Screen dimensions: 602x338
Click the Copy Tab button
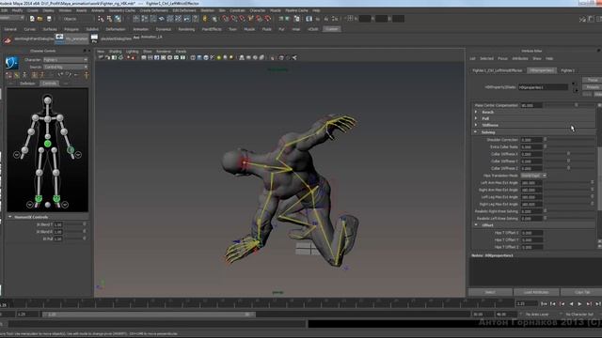pos(581,292)
